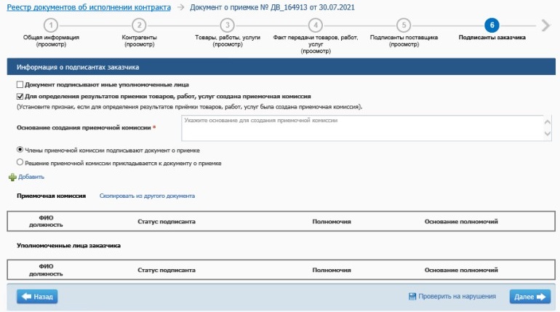The width and height of the screenshot is (560, 312).
Task: Click the 'Далее' button
Action: 530,297
